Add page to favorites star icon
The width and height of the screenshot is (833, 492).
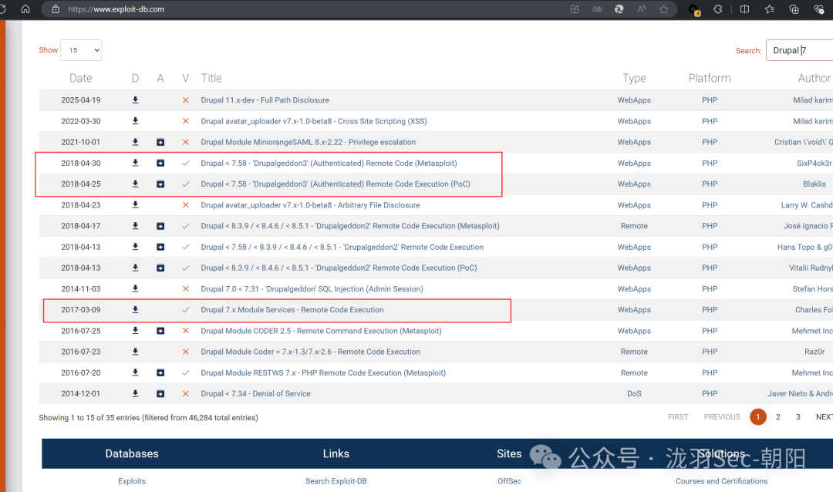coord(663,9)
